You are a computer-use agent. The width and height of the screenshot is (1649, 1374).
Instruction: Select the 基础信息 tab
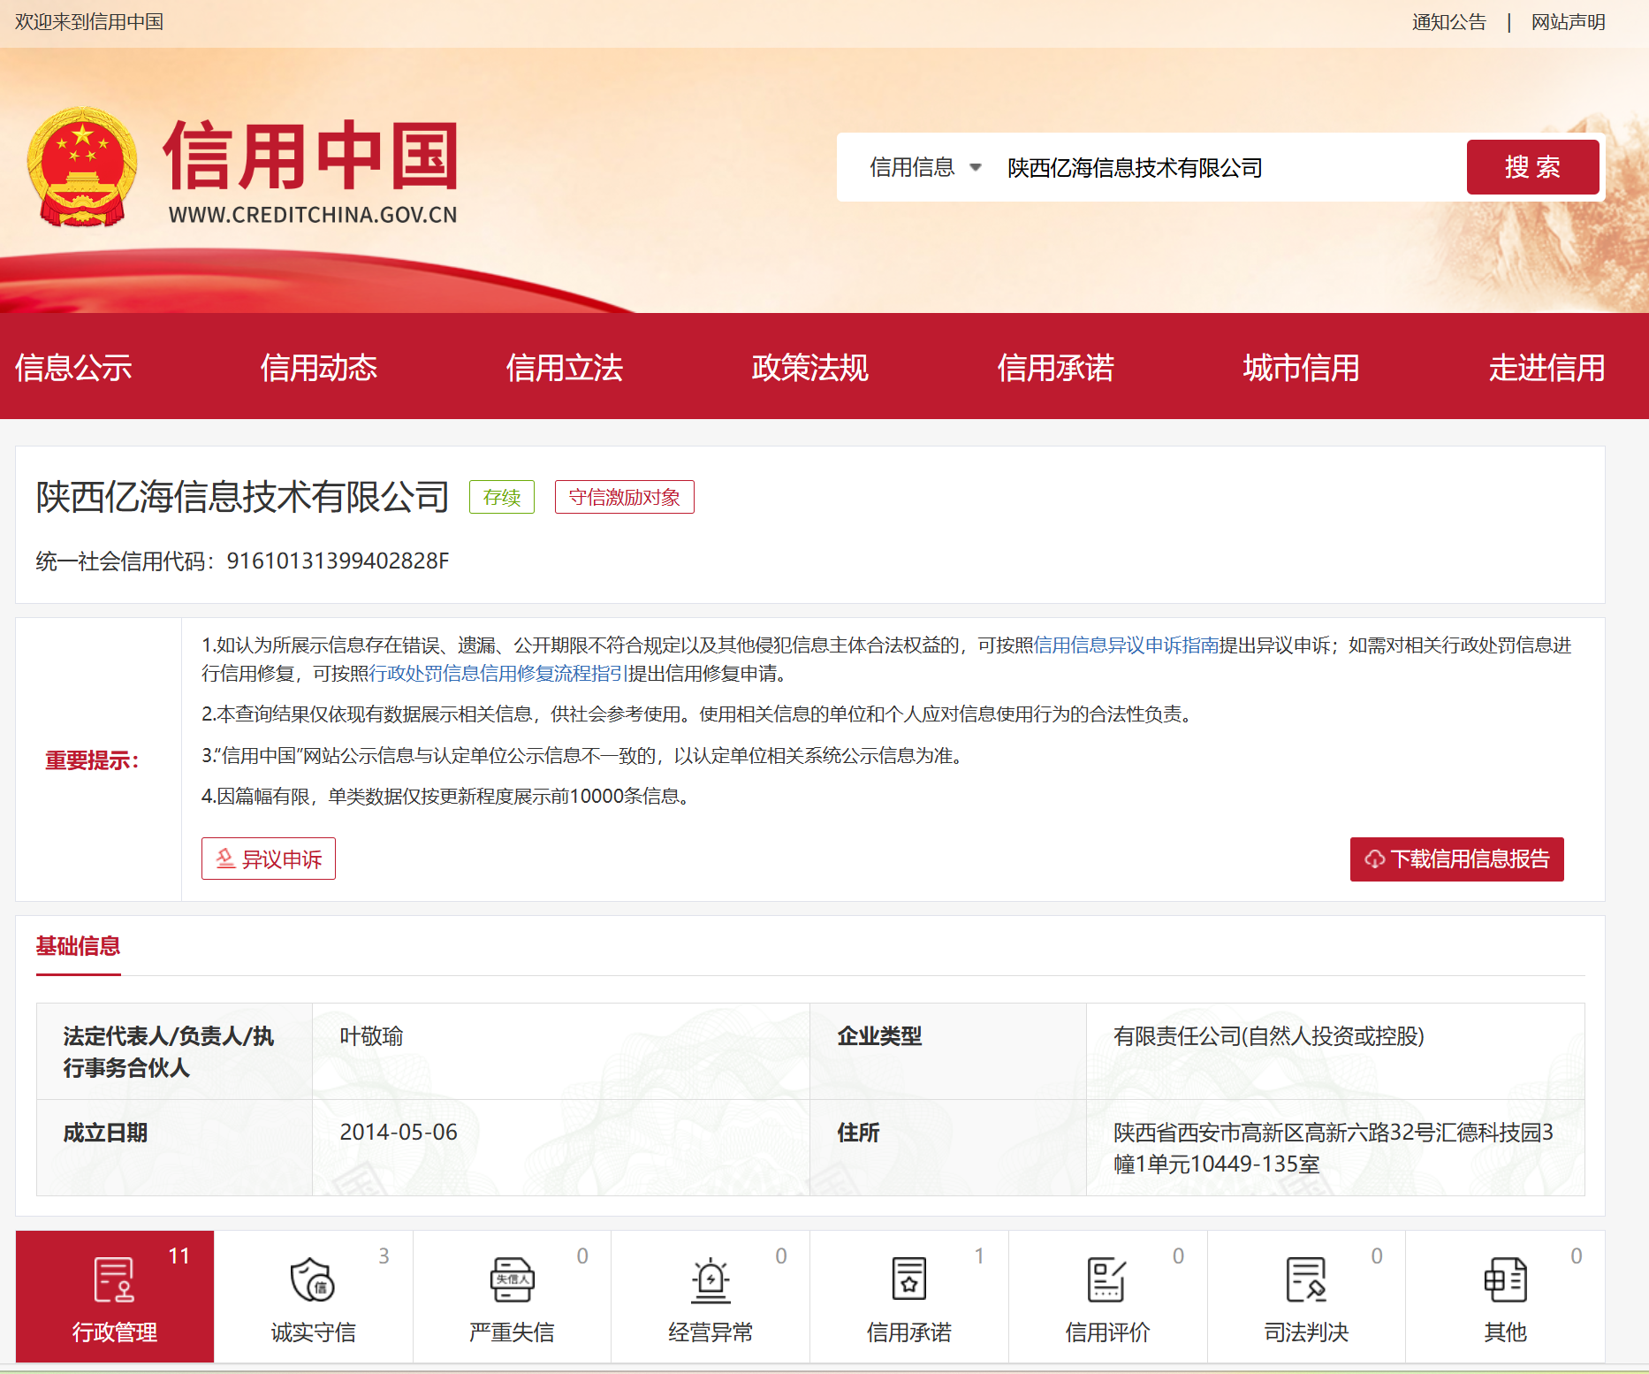click(78, 946)
